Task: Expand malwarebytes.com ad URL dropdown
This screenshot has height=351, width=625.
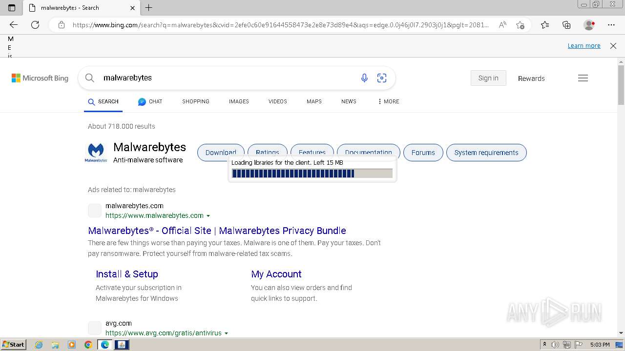Action: point(208,216)
